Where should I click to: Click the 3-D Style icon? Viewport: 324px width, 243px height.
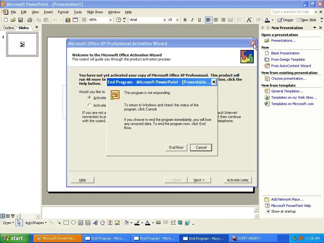[187, 223]
